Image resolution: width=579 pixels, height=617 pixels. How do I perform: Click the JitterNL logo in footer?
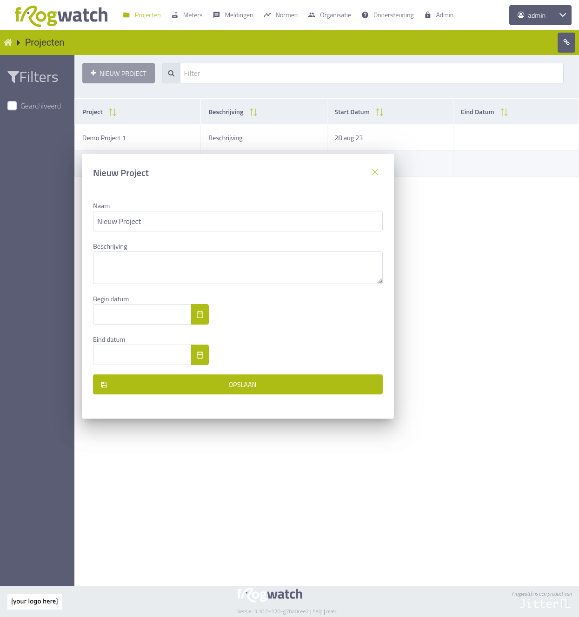click(545, 604)
